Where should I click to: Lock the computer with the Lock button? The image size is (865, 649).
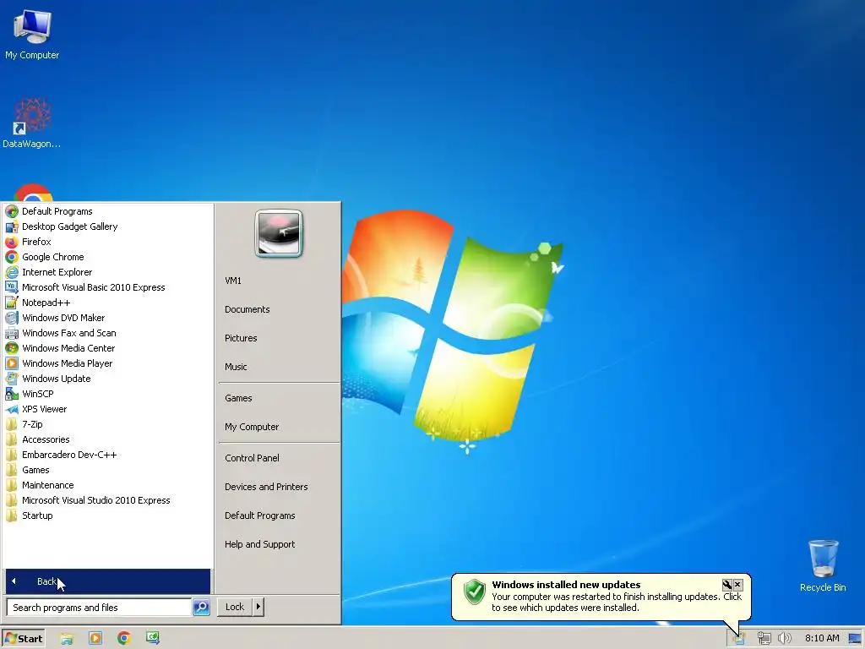click(235, 607)
